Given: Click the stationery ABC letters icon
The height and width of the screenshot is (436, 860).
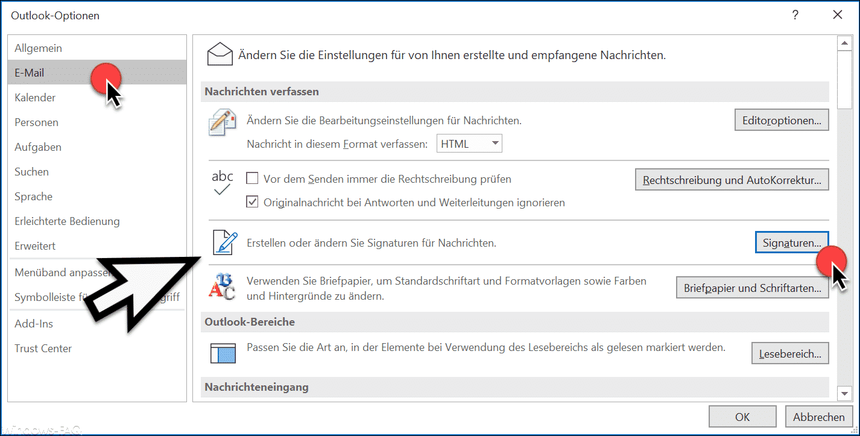Looking at the screenshot, I should (222, 287).
